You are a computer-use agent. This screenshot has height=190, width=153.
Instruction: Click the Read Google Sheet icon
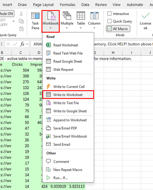coord(49,61)
